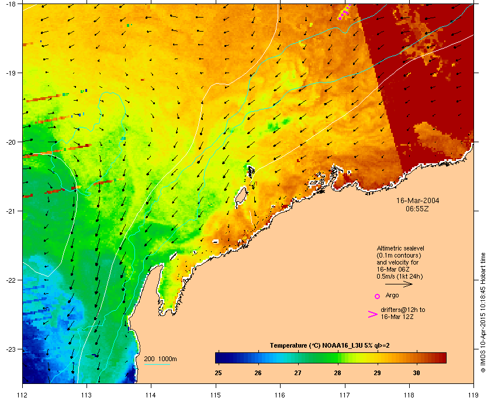Viewport: 491px width, 398px height.
Task: Click the latitude axis label -19
Action: click(x=11, y=73)
